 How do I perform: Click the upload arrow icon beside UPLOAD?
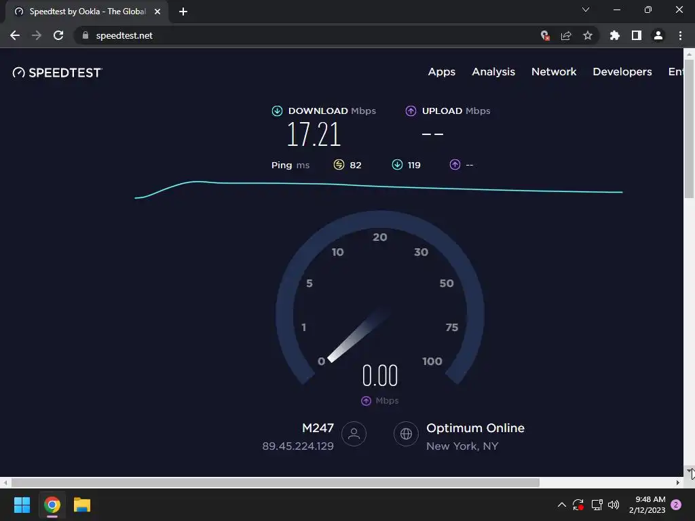pos(411,111)
